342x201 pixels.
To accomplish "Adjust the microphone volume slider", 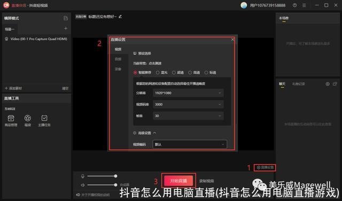I will click(102, 176).
